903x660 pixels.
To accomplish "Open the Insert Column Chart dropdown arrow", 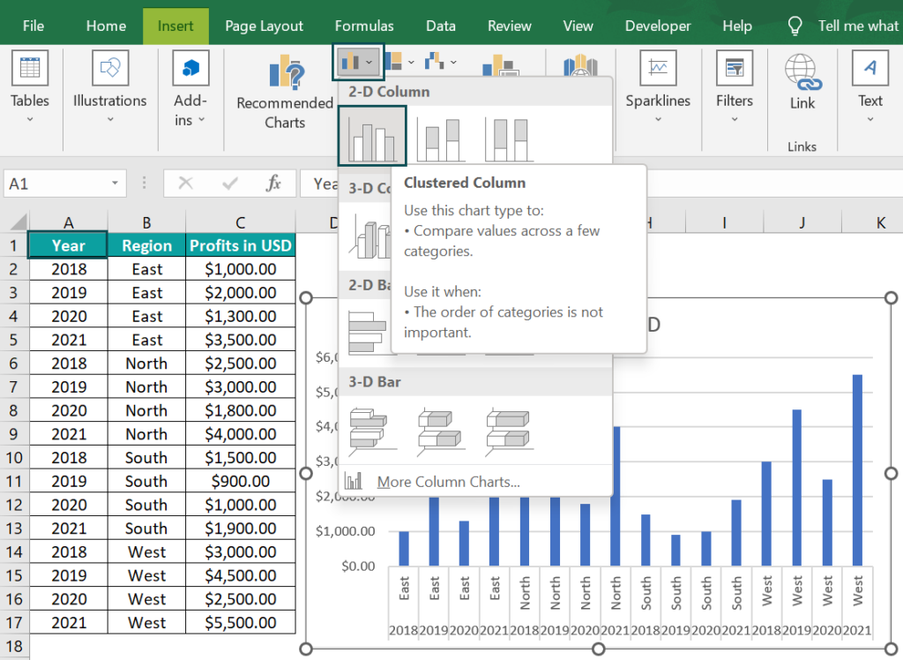I will (x=369, y=62).
